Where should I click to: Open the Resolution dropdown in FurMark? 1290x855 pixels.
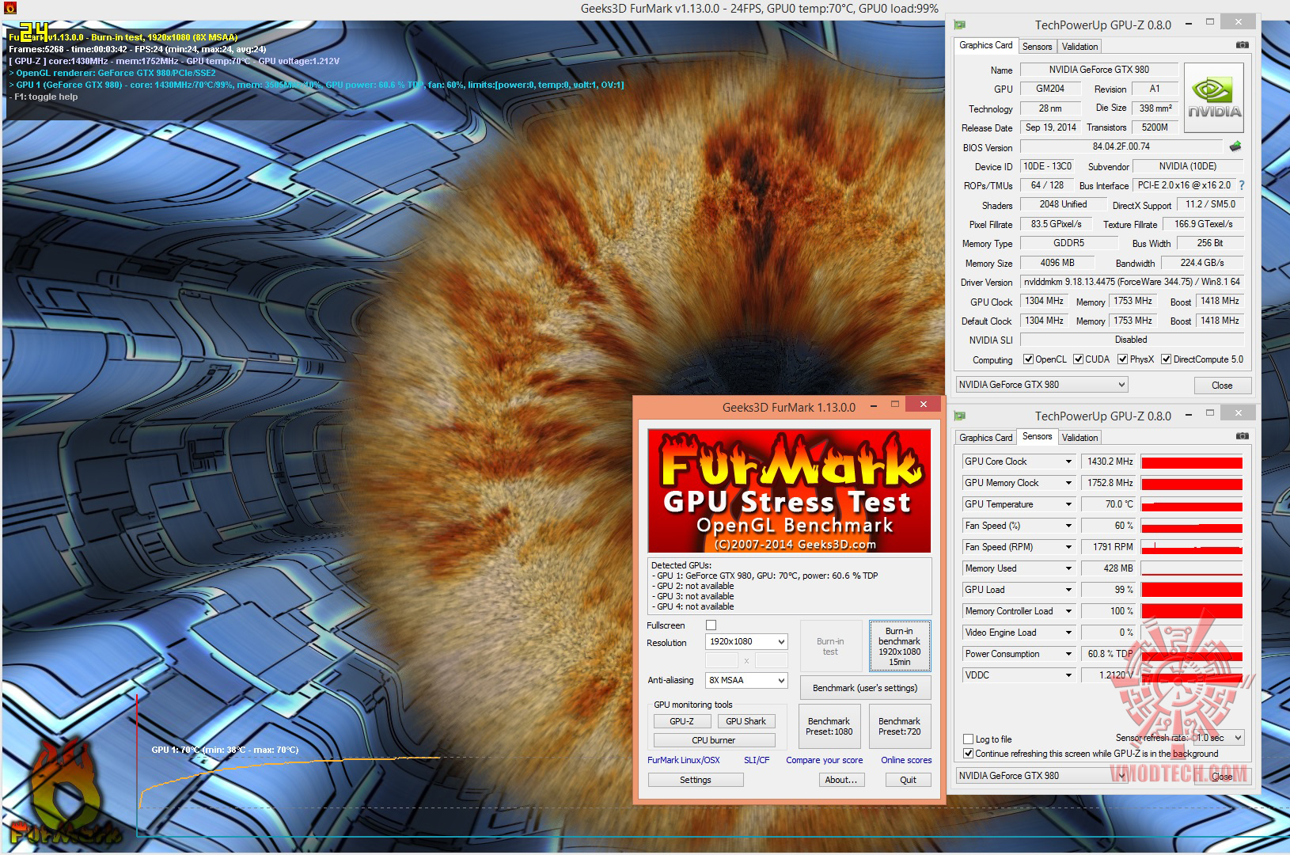pos(746,641)
